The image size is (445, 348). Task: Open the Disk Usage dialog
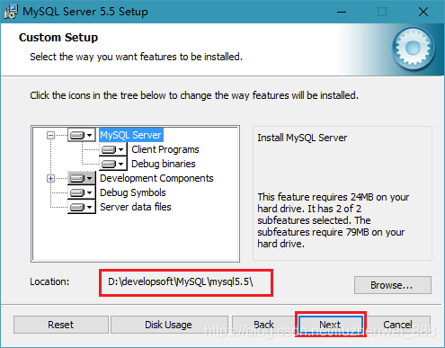(169, 325)
